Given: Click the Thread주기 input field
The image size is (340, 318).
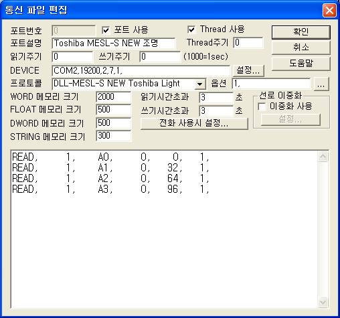Looking at the screenshot, I should click(x=248, y=43).
